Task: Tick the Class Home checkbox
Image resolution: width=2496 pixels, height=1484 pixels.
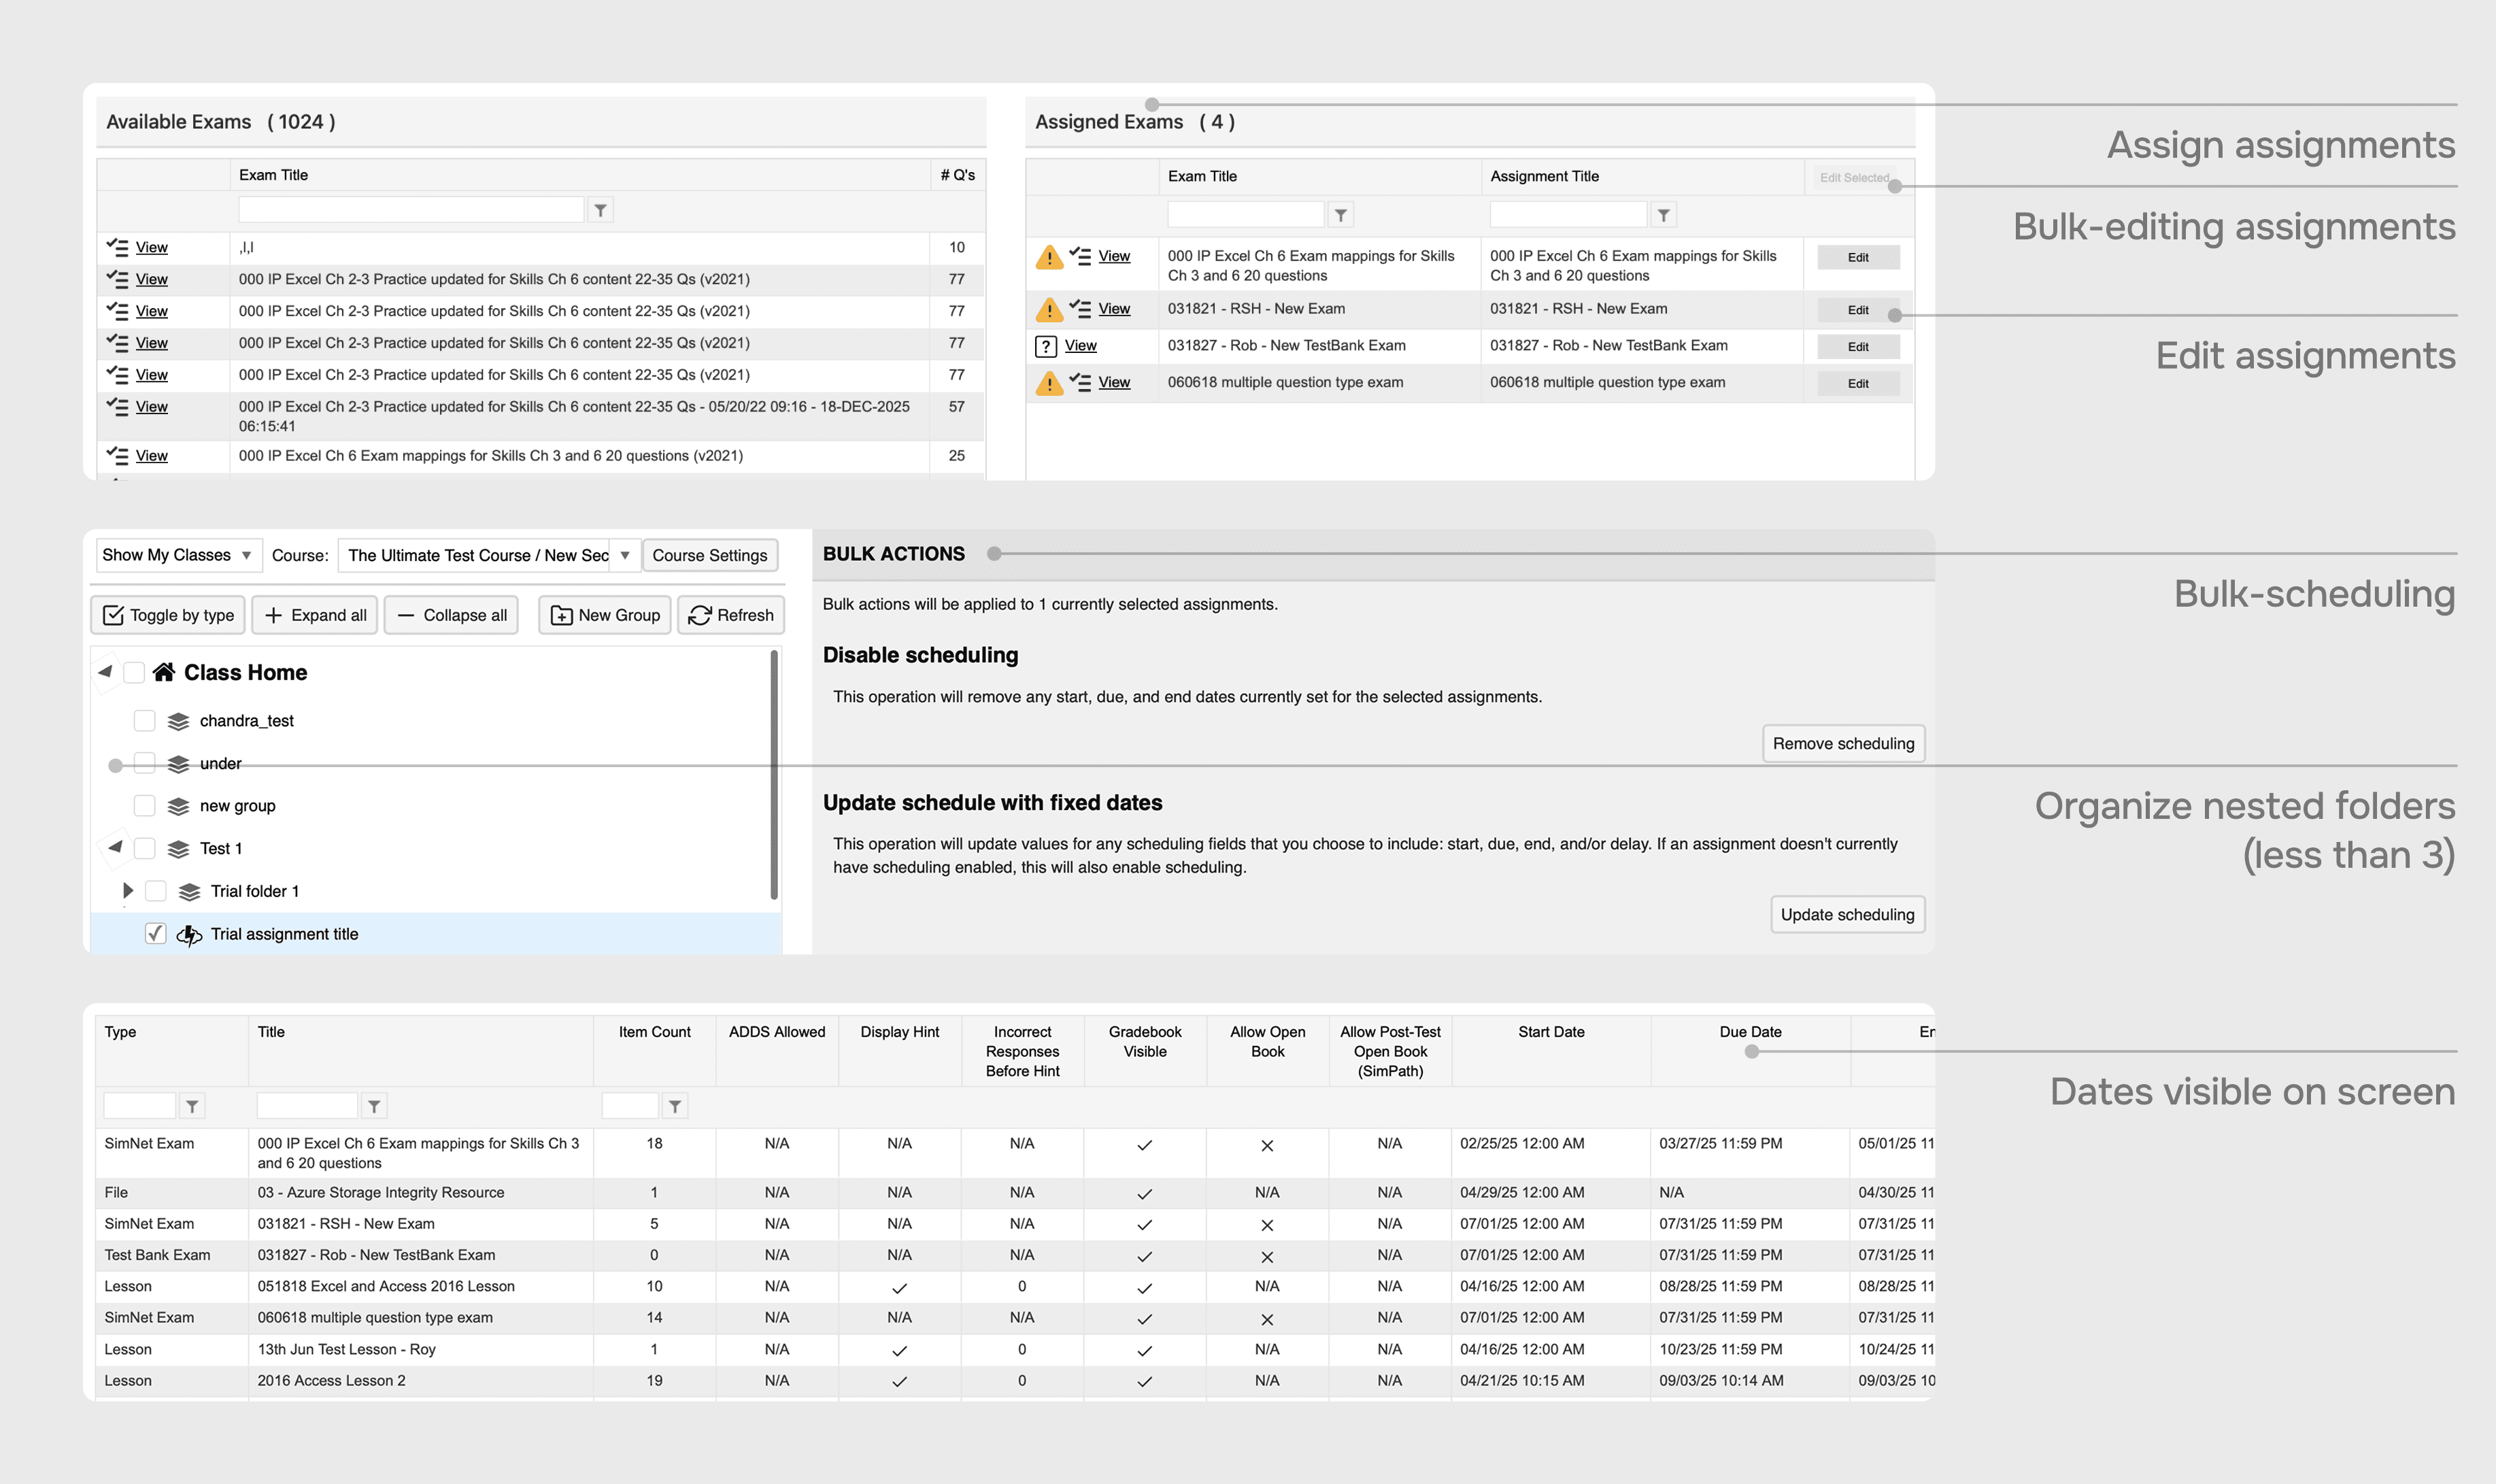Action: tap(134, 672)
